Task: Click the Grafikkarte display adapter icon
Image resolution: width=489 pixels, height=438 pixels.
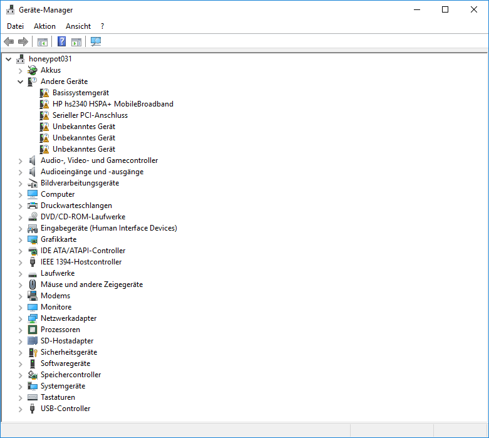Action: (33, 239)
